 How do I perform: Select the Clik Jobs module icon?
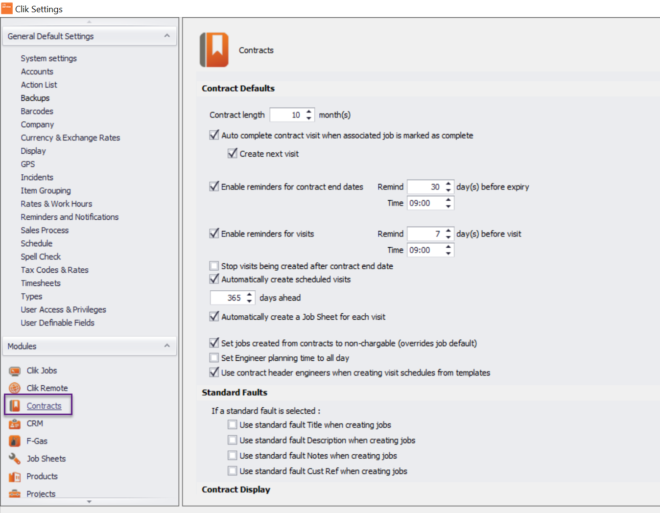pos(15,371)
